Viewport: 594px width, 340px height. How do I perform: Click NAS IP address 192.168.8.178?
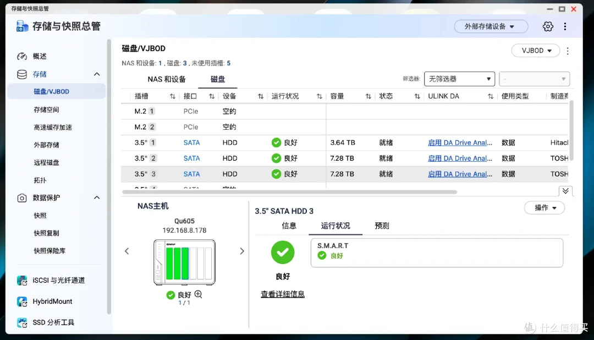tap(184, 231)
